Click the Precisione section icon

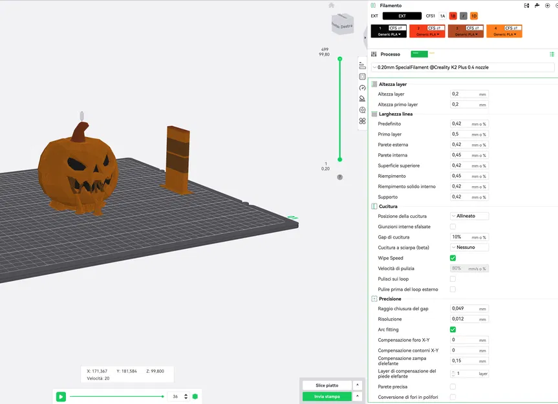click(374, 299)
